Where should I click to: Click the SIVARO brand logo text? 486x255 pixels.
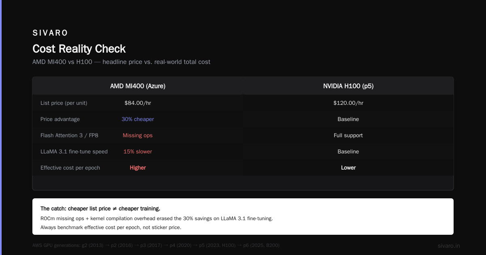(50, 33)
